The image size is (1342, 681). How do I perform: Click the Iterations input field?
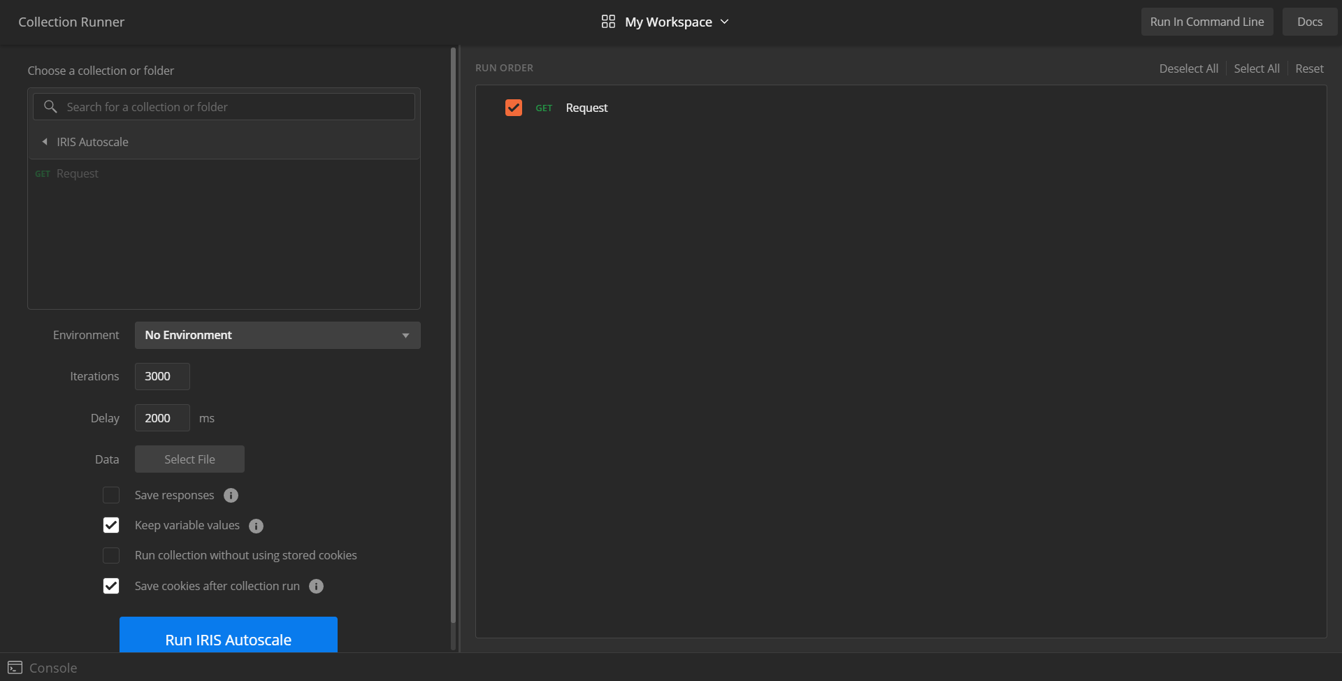point(162,376)
